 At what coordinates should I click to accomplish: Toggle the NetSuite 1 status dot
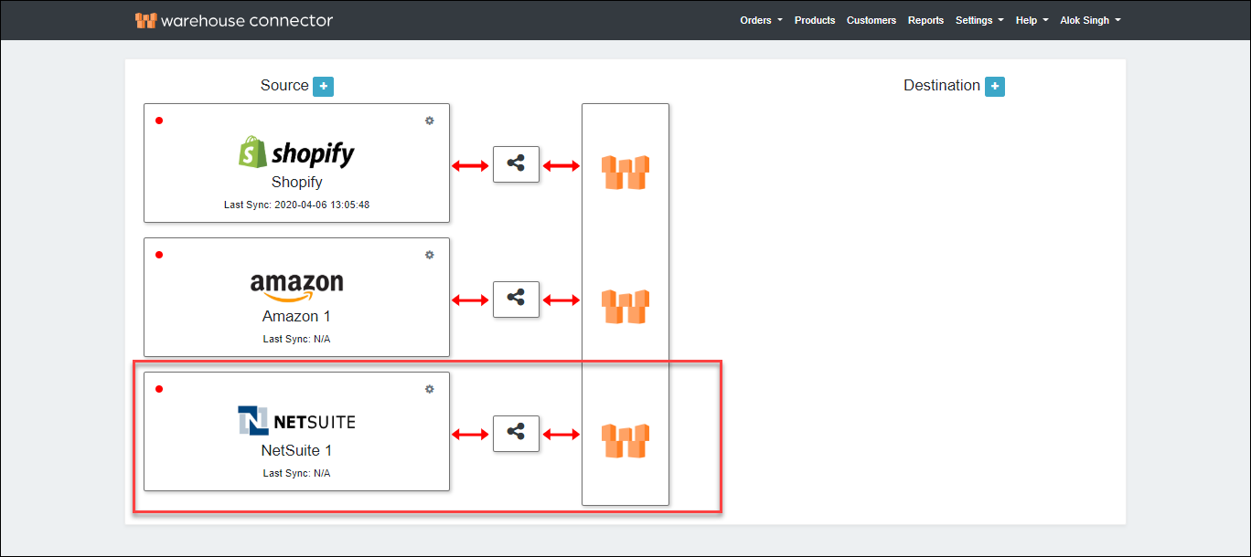click(x=159, y=388)
